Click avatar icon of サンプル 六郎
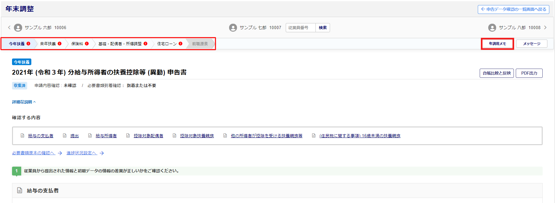This screenshot has height=203, width=555. tap(18, 28)
